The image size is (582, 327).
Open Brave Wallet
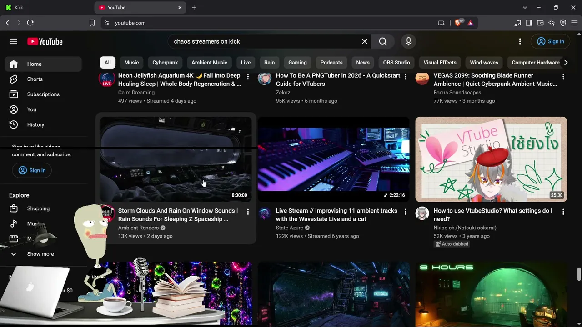(540, 23)
